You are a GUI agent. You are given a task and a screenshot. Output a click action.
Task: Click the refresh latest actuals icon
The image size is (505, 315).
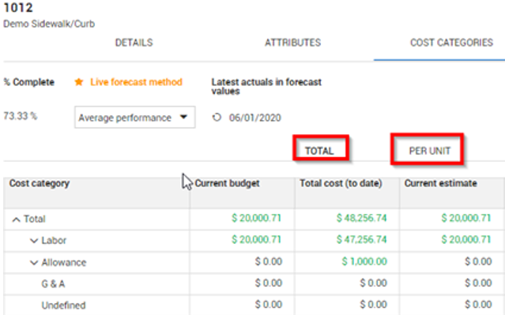point(217,118)
